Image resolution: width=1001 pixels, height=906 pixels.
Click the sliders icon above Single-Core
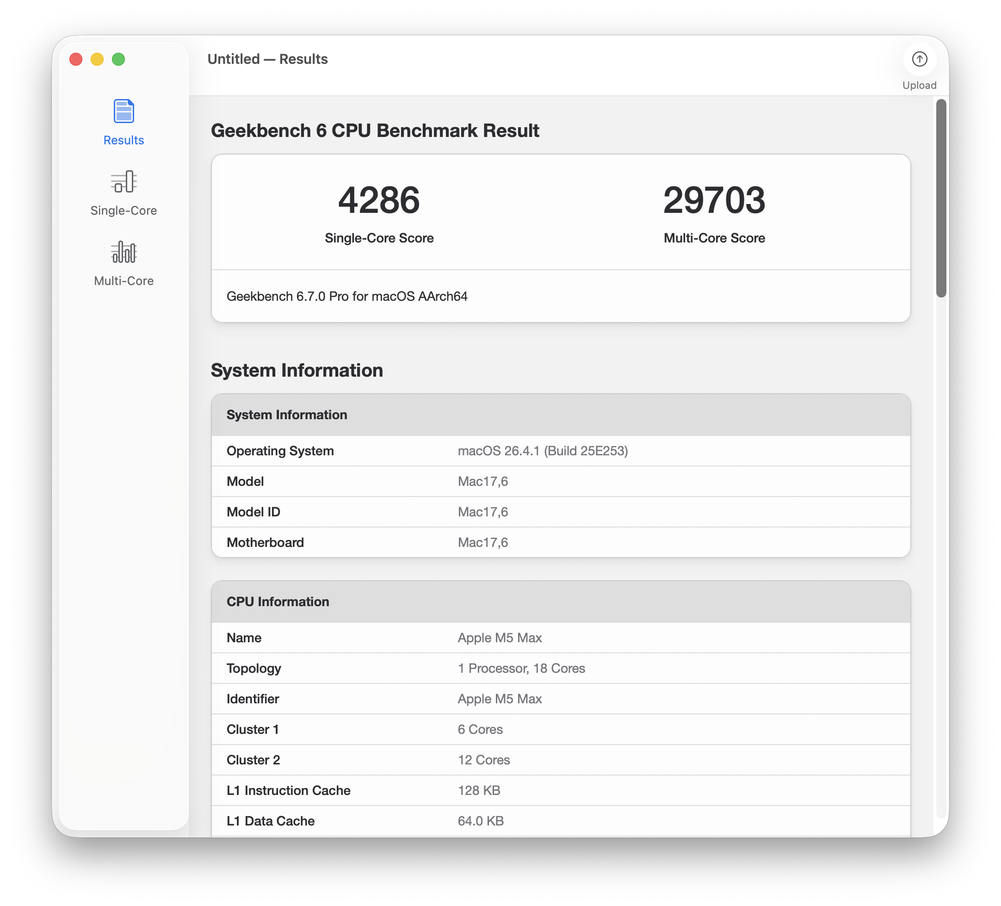[x=123, y=182]
